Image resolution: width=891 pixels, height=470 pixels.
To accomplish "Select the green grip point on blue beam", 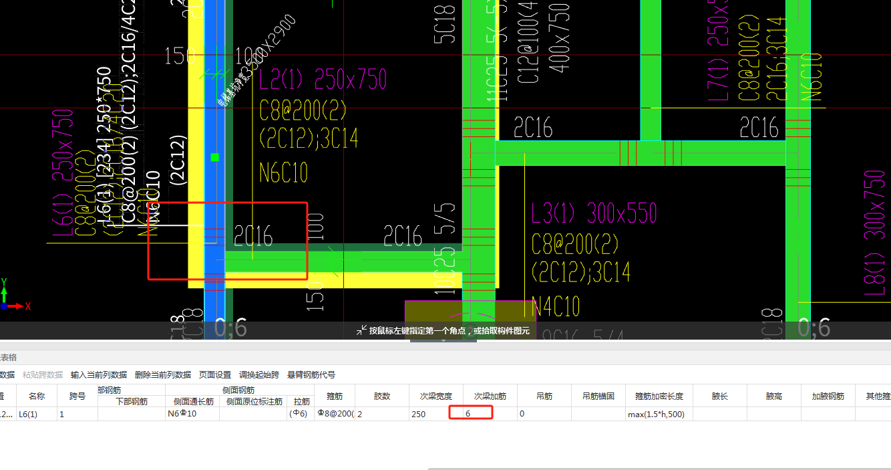I will [x=214, y=157].
